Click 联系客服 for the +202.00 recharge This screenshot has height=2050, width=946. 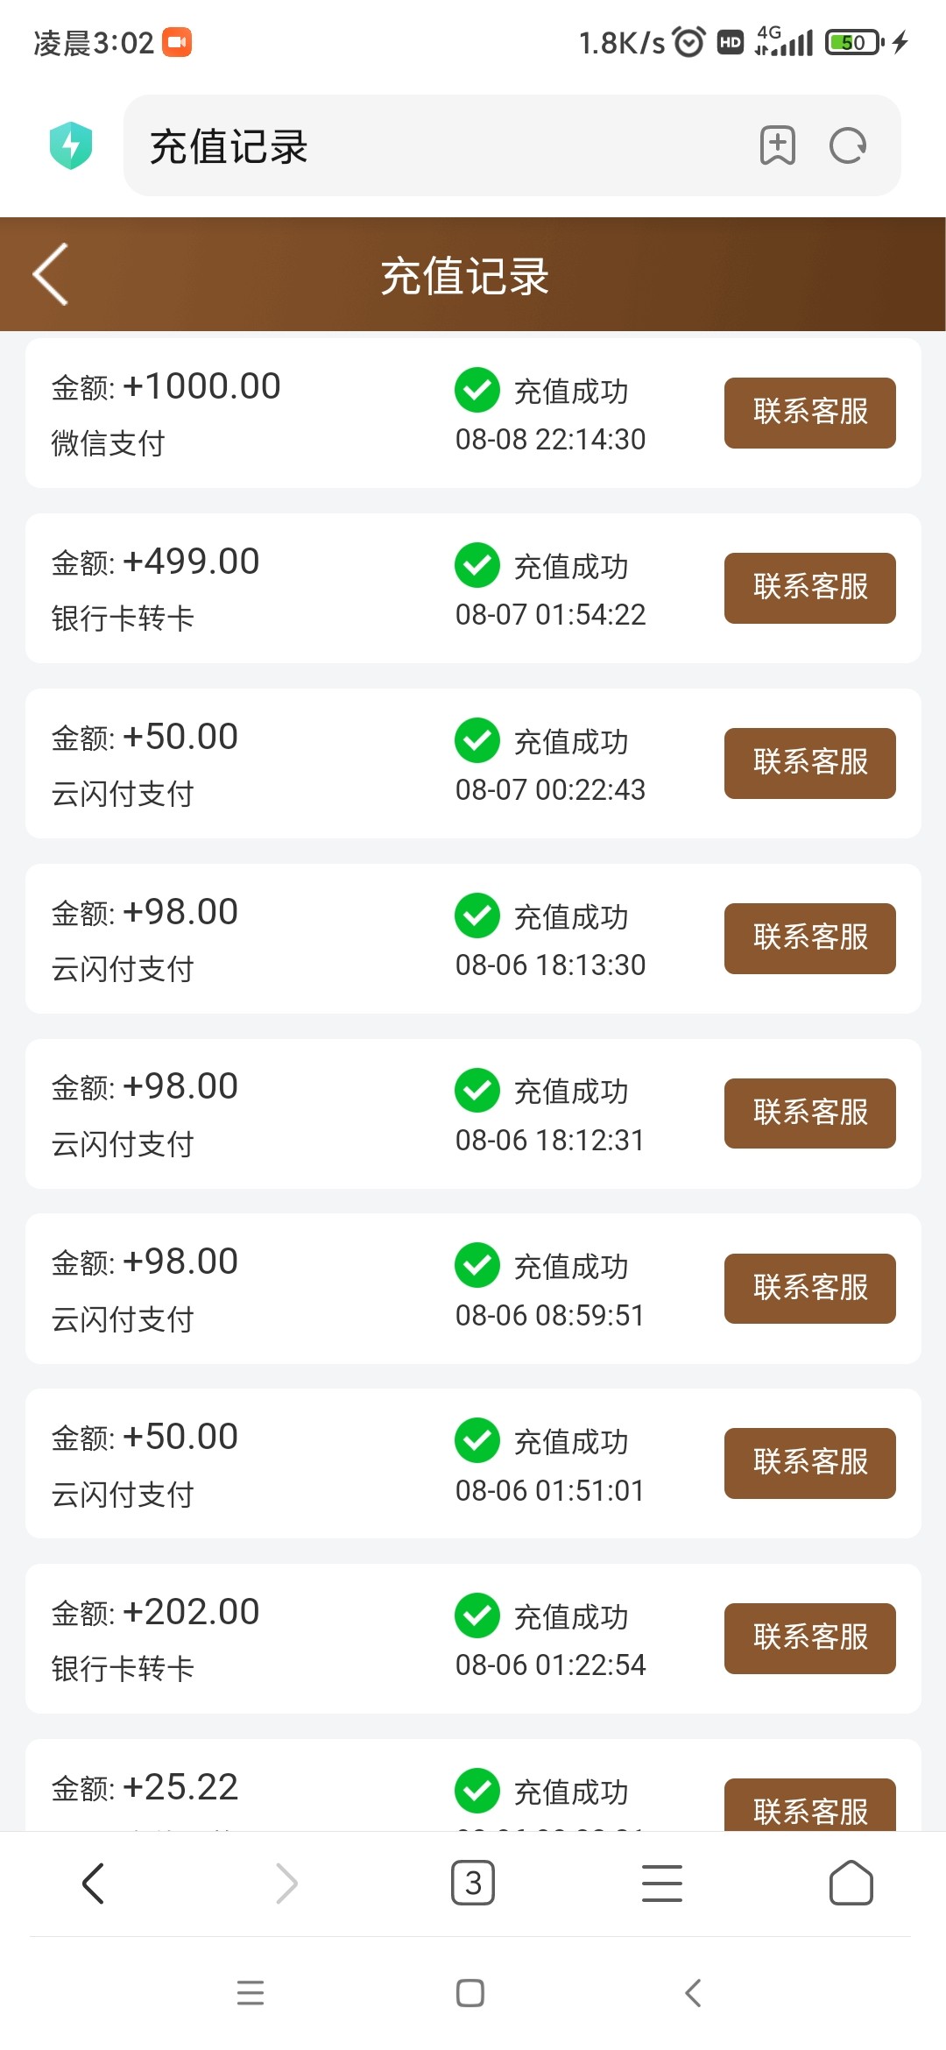tap(809, 1638)
